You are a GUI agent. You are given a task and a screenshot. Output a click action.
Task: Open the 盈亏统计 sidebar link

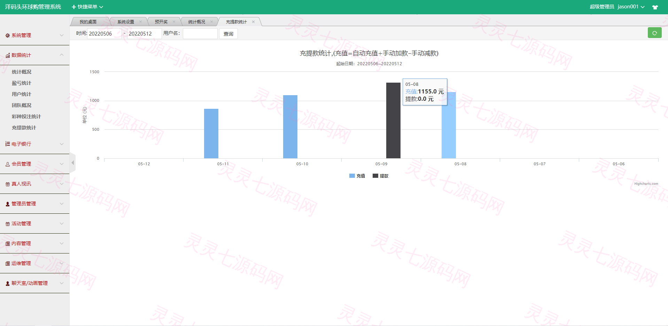[22, 83]
